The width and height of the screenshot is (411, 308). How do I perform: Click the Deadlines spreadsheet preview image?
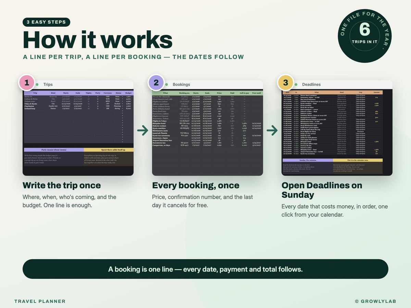click(x=337, y=132)
